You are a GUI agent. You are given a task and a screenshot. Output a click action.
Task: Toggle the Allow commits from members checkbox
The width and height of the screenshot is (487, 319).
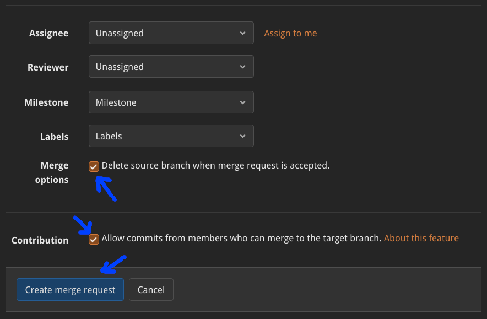[x=94, y=239]
